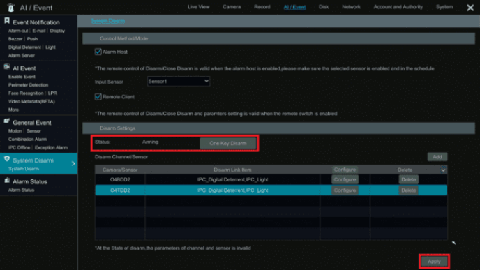Configure the O4BDD2 row
Image resolution: width=480 pixels, height=270 pixels.
pyautogui.click(x=345, y=180)
